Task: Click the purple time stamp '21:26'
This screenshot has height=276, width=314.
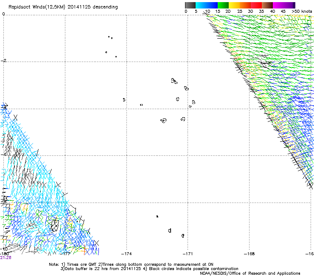Action: [6, 258]
